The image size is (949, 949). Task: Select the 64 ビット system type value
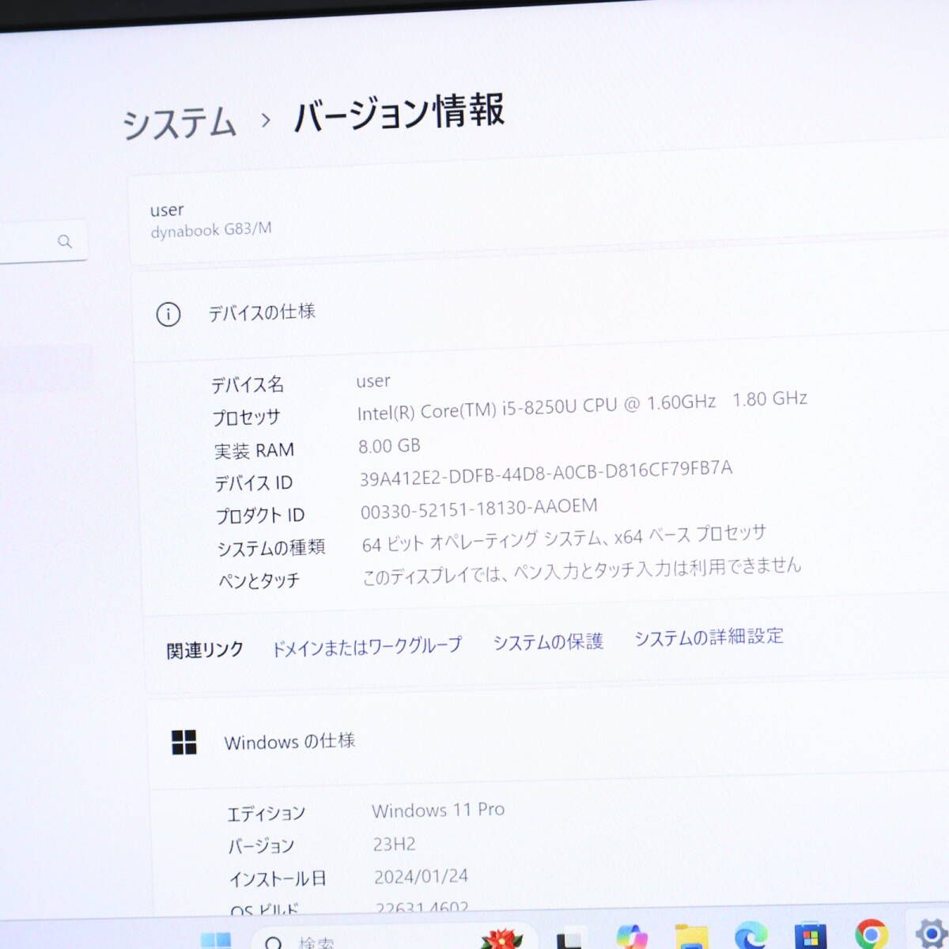(564, 539)
